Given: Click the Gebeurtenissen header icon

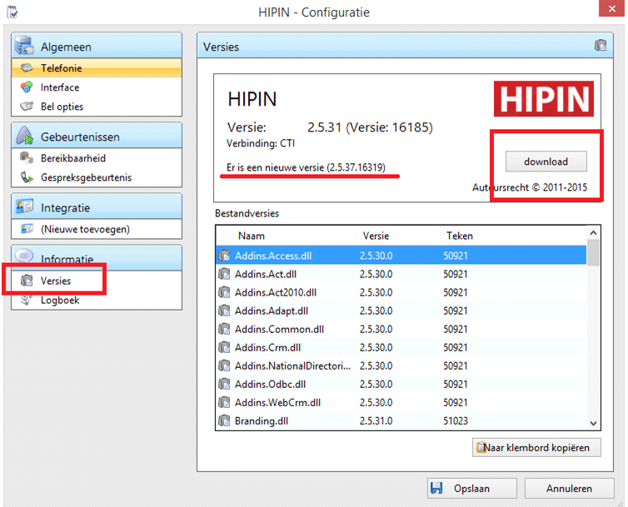Looking at the screenshot, I should [x=24, y=136].
